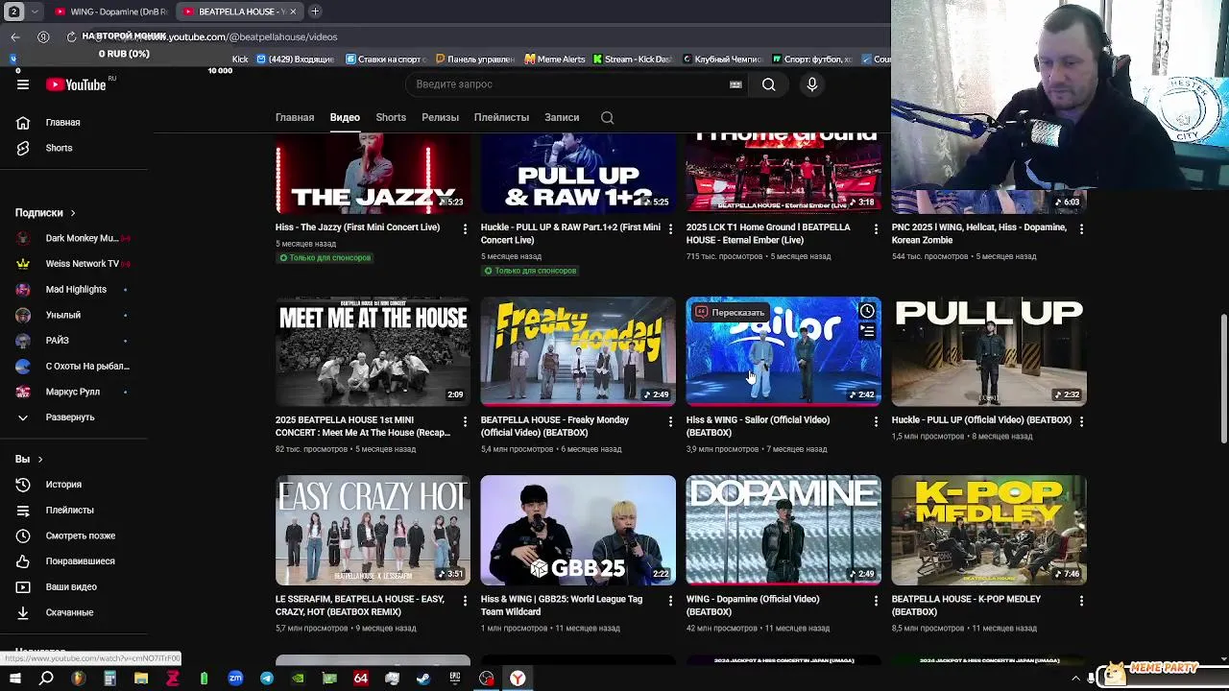The height and width of the screenshot is (691, 1229).
Task: Open Steam from taskbar
Action: [422, 679]
